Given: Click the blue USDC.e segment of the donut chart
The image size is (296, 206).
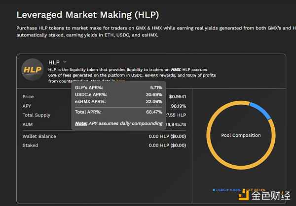Looking at the screenshot, I should [x=261, y=110].
